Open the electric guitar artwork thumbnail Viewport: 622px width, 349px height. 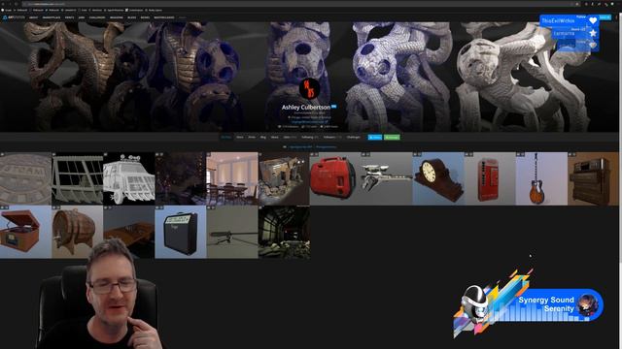tap(541, 178)
